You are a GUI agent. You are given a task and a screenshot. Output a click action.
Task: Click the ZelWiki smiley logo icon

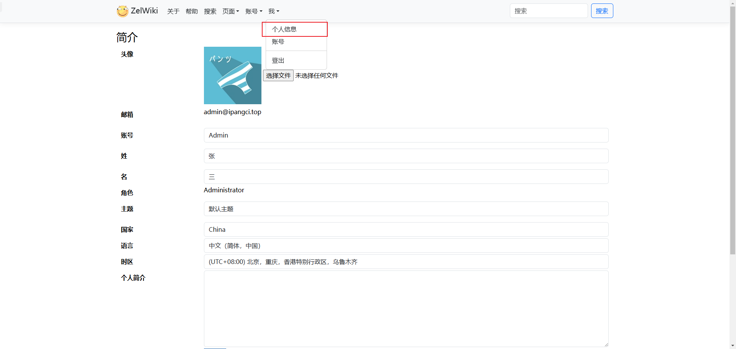(122, 11)
